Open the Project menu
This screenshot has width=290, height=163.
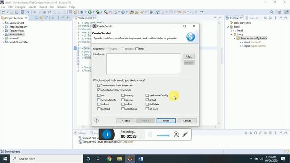43,7
